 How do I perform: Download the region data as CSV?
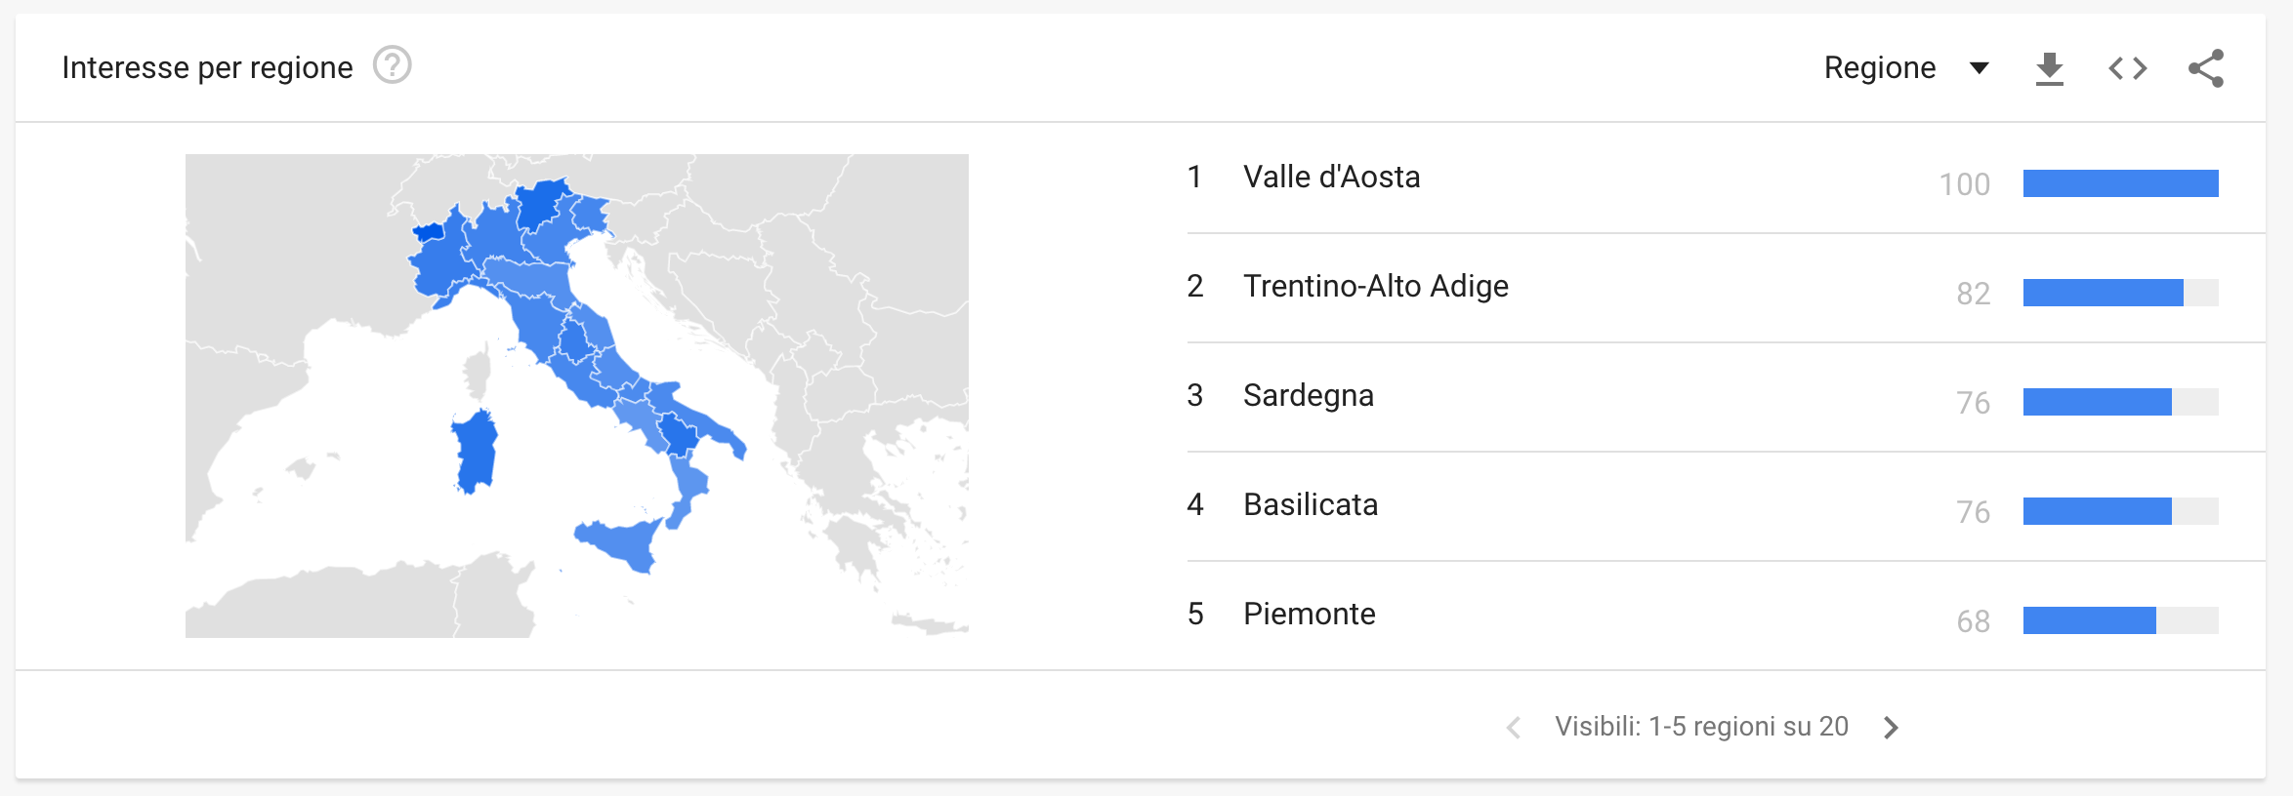pyautogui.click(x=2049, y=68)
